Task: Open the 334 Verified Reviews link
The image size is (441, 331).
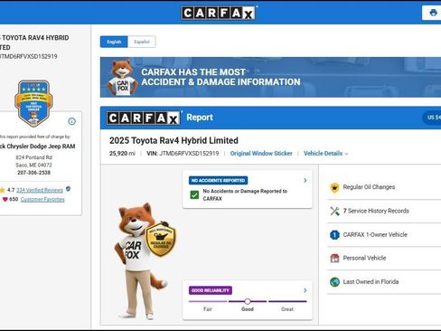Action: (x=40, y=190)
